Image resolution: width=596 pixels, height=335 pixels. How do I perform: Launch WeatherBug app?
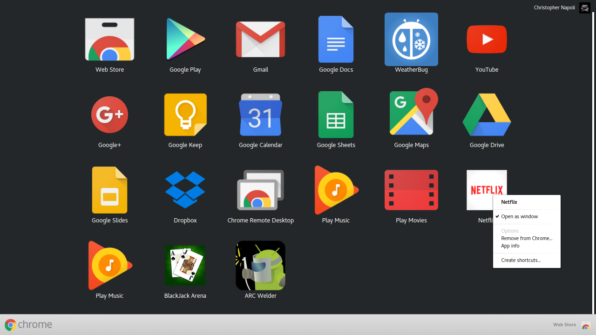click(411, 40)
